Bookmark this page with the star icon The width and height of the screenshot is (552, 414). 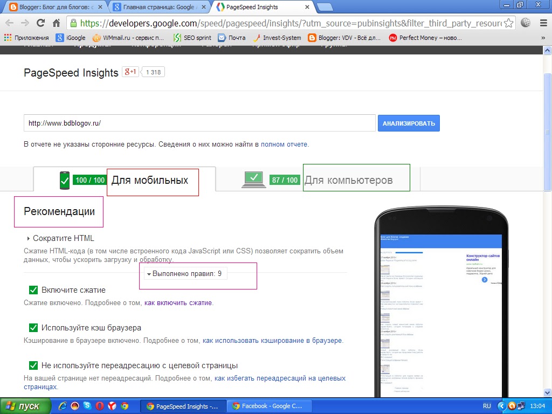pyautogui.click(x=508, y=23)
